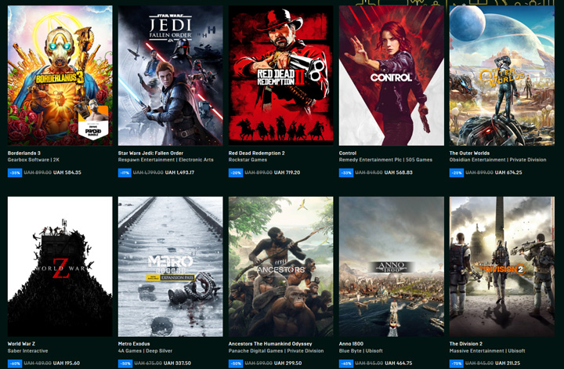This screenshot has height=369, width=564.
Task: Click 'The Outer Worlds' title link
Action: 469,153
